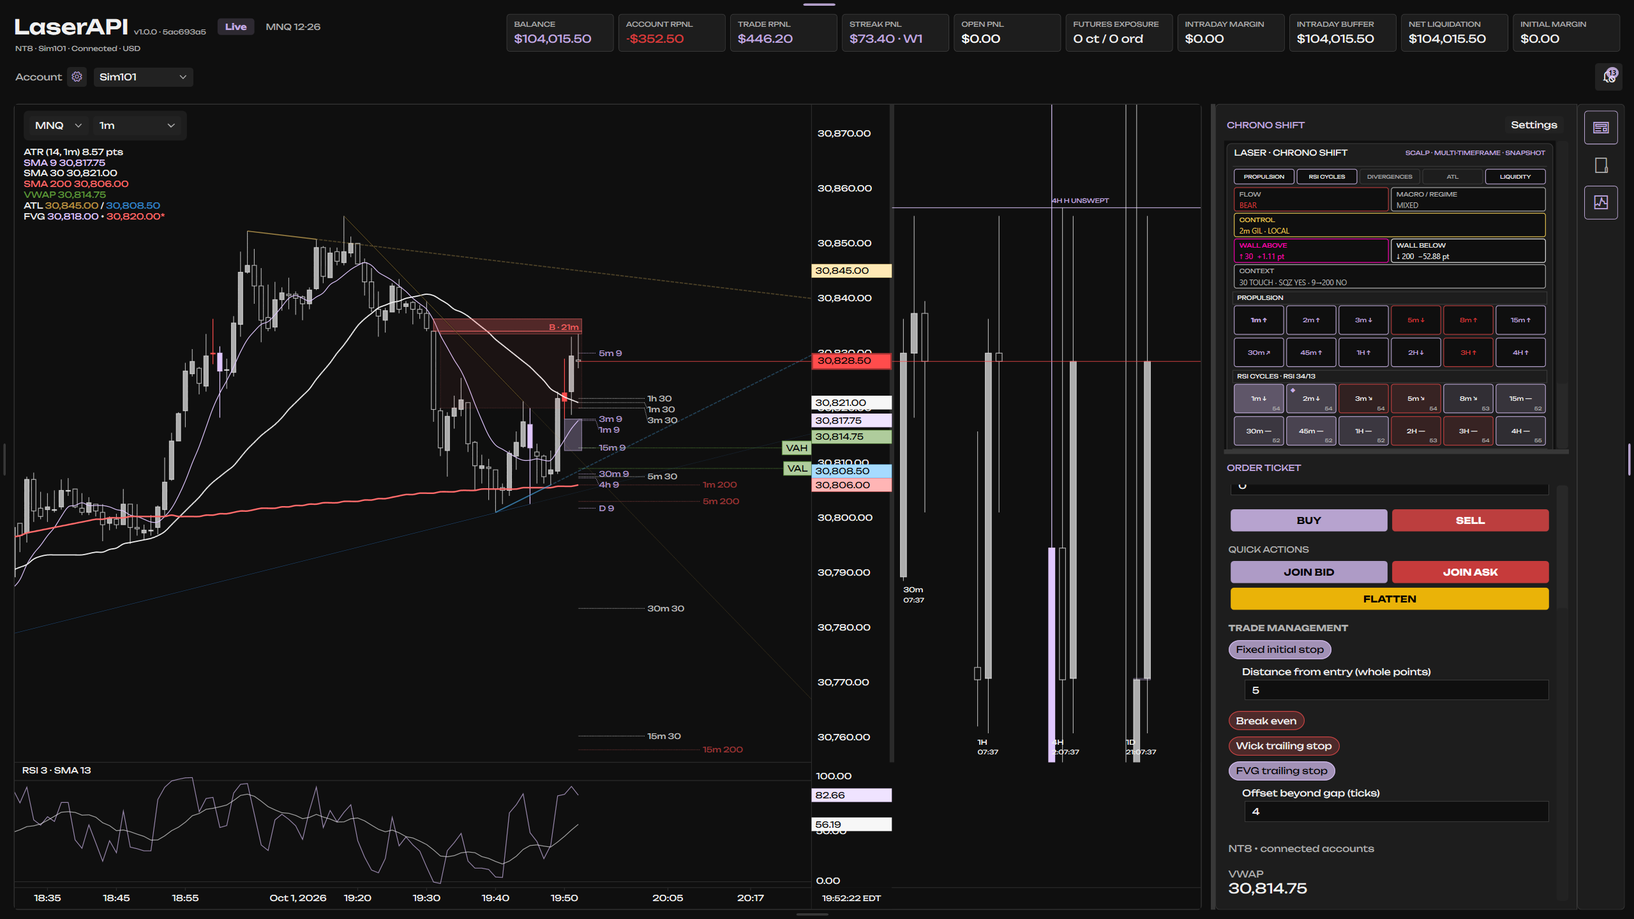Toggle the Fixed initial stop option
Viewport: 1634px width, 919px height.
(1280, 650)
